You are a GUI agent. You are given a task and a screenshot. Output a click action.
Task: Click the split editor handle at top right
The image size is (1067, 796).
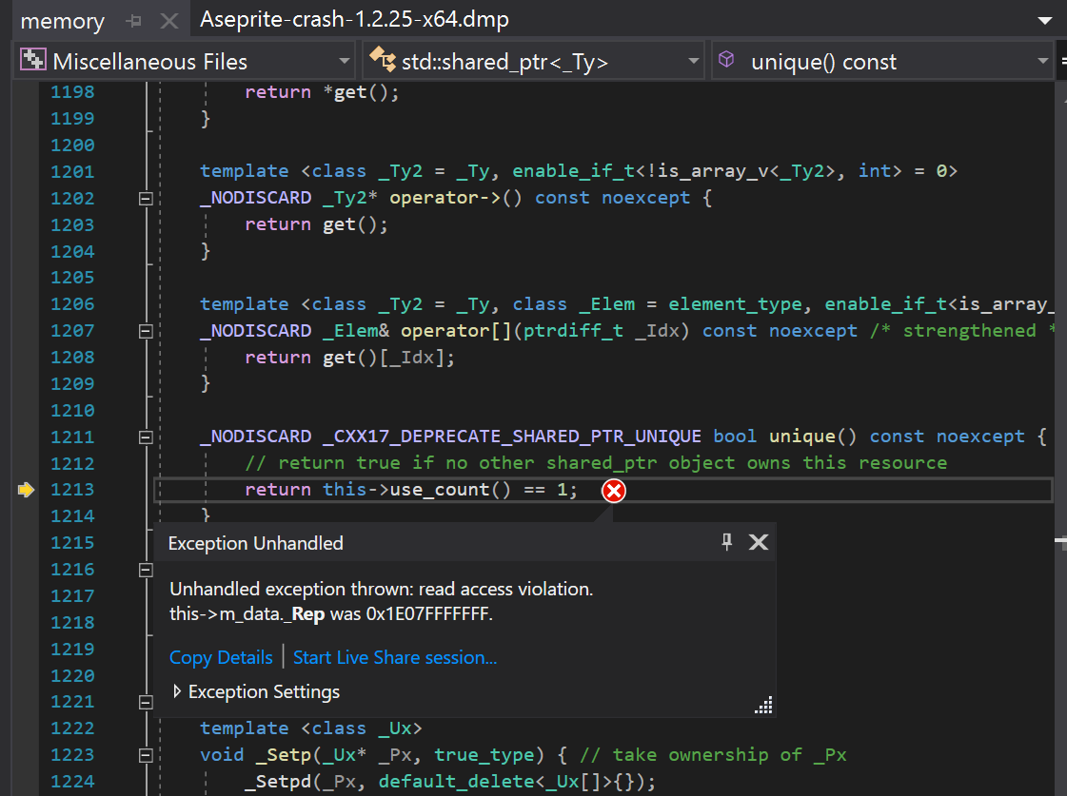[1061, 61]
